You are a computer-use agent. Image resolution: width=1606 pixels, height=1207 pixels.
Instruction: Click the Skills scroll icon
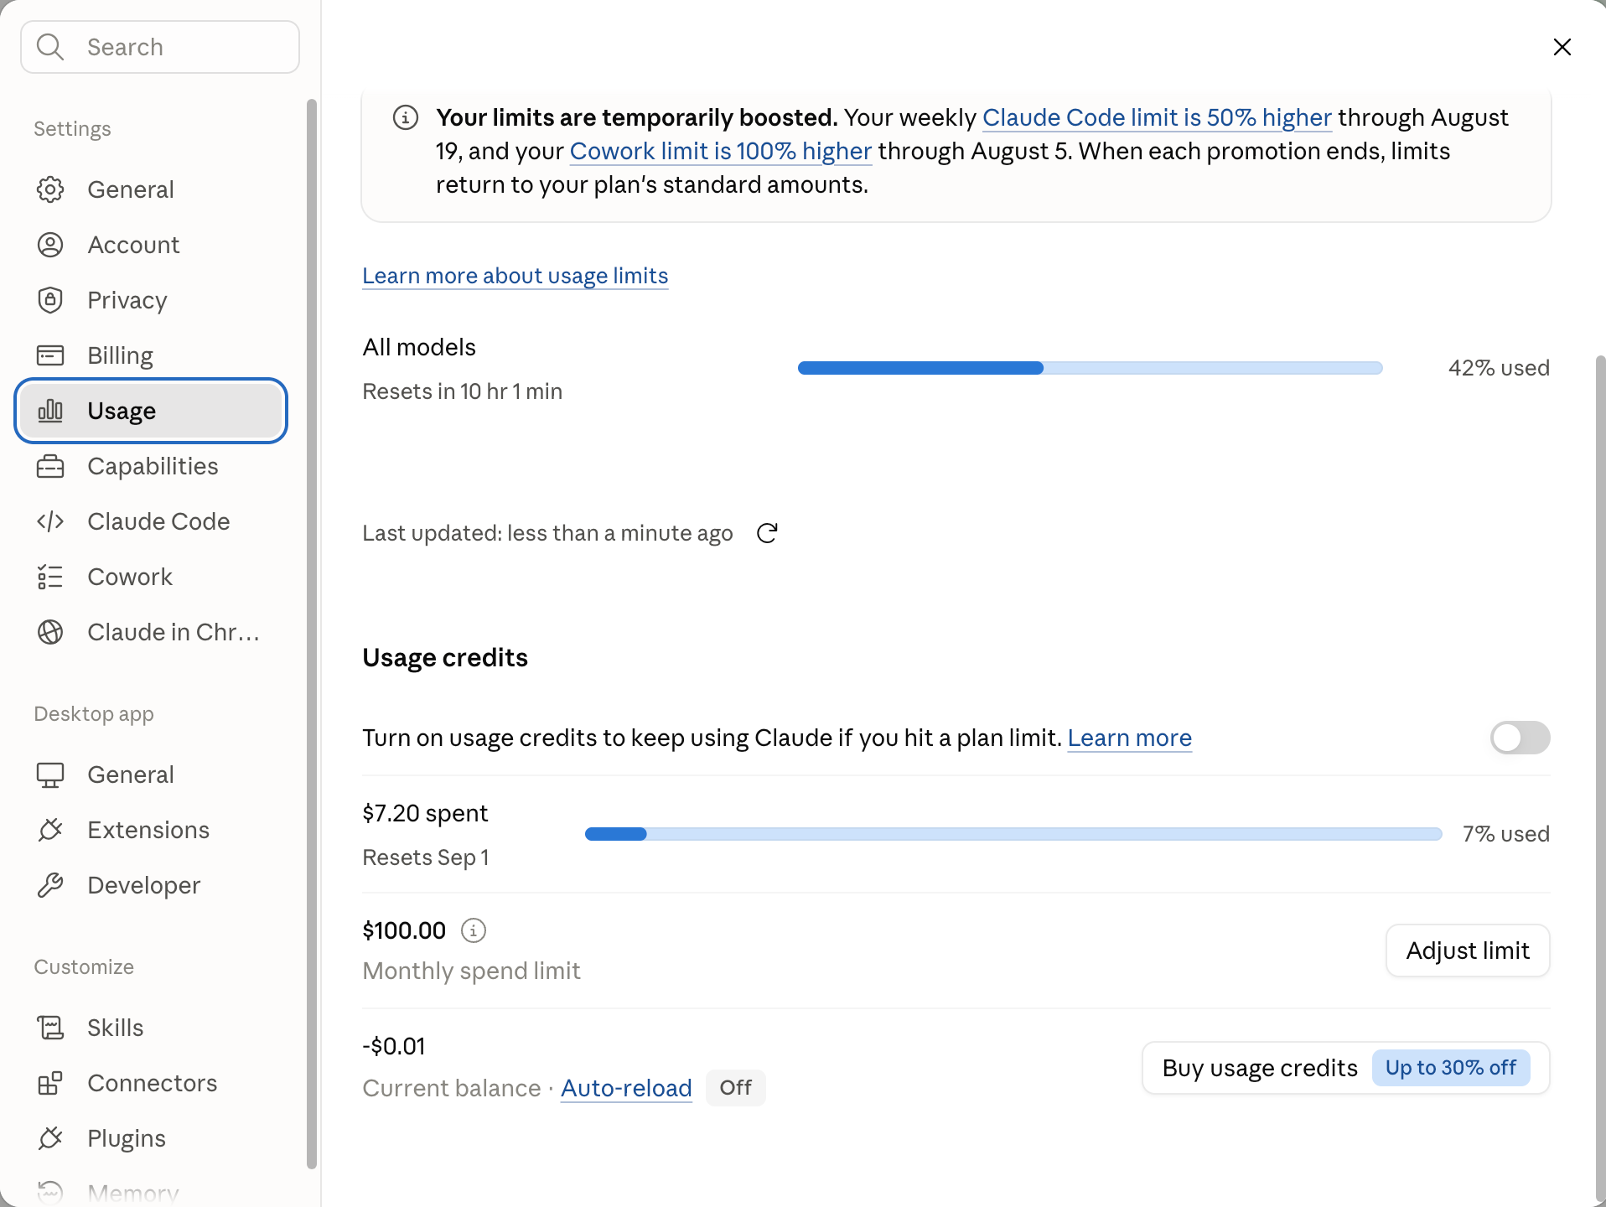coord(50,1028)
